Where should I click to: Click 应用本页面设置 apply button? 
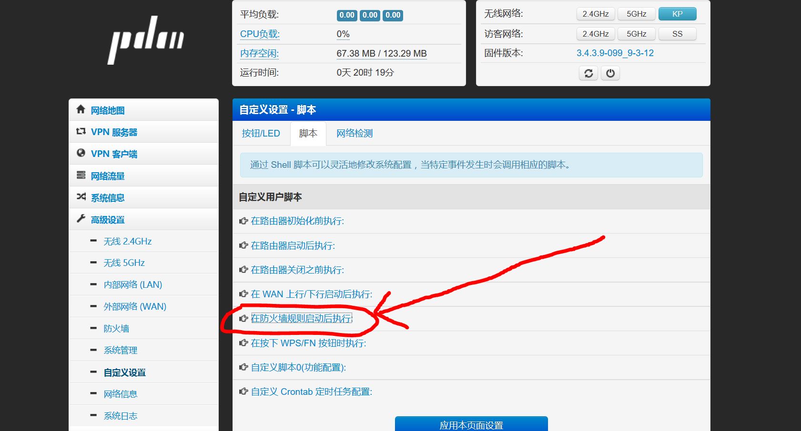[471, 424]
